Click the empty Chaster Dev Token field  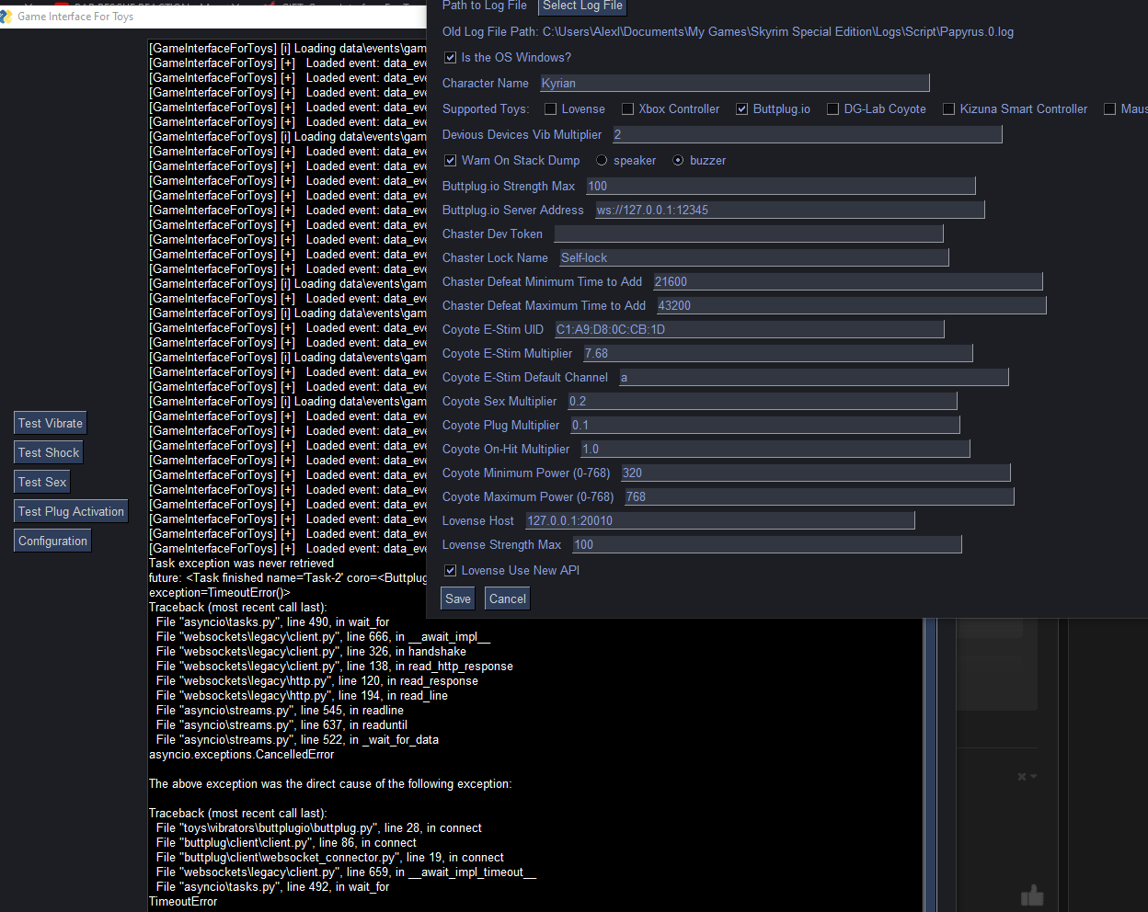(x=748, y=234)
